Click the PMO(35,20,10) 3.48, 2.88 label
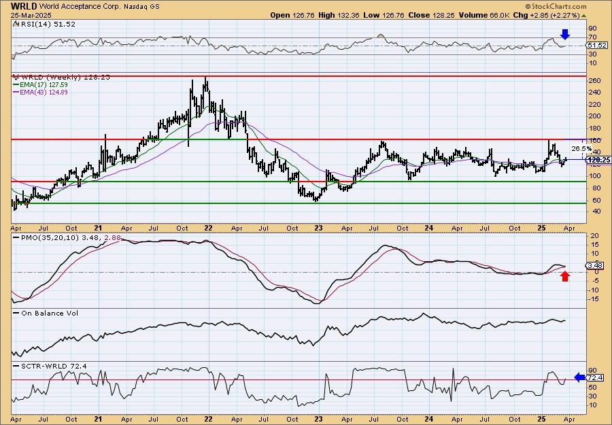Viewport: 612px width, 425px height. coord(71,237)
